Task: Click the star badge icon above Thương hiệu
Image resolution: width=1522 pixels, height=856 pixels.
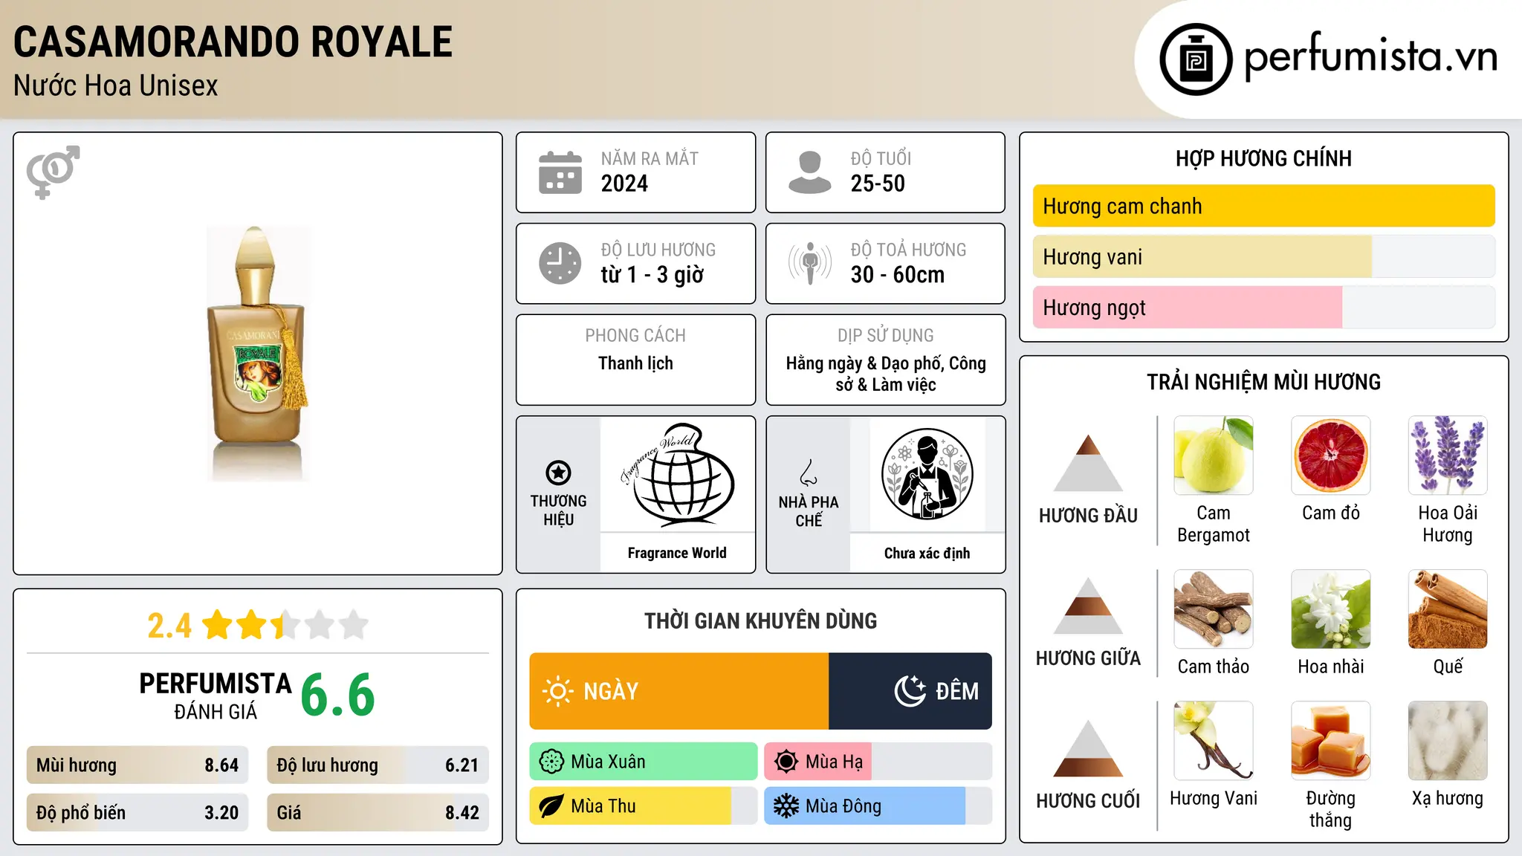Action: (558, 473)
